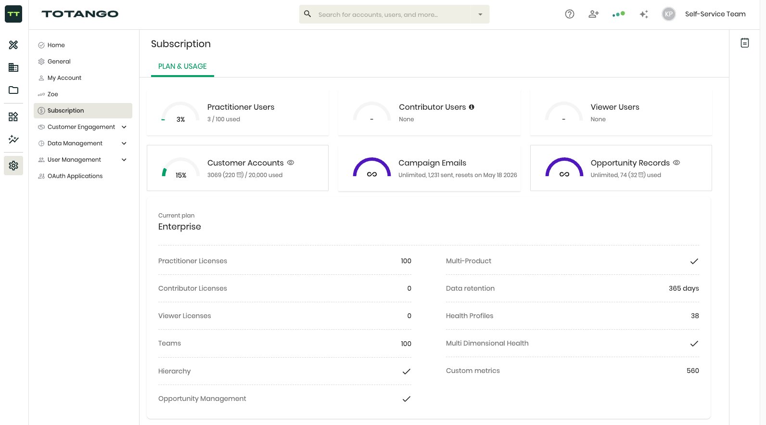Toggle Opportunity Records eye icon

pos(677,163)
